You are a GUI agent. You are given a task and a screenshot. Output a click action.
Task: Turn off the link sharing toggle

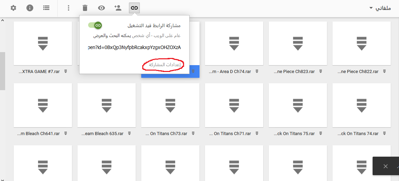tap(95, 25)
